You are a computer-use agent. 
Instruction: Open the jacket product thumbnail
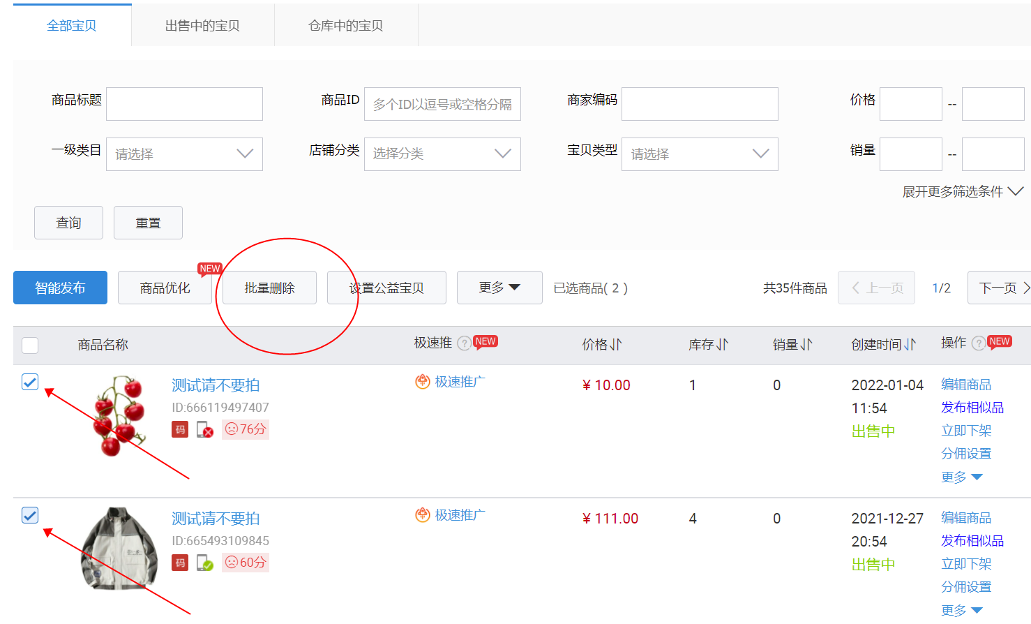point(119,548)
